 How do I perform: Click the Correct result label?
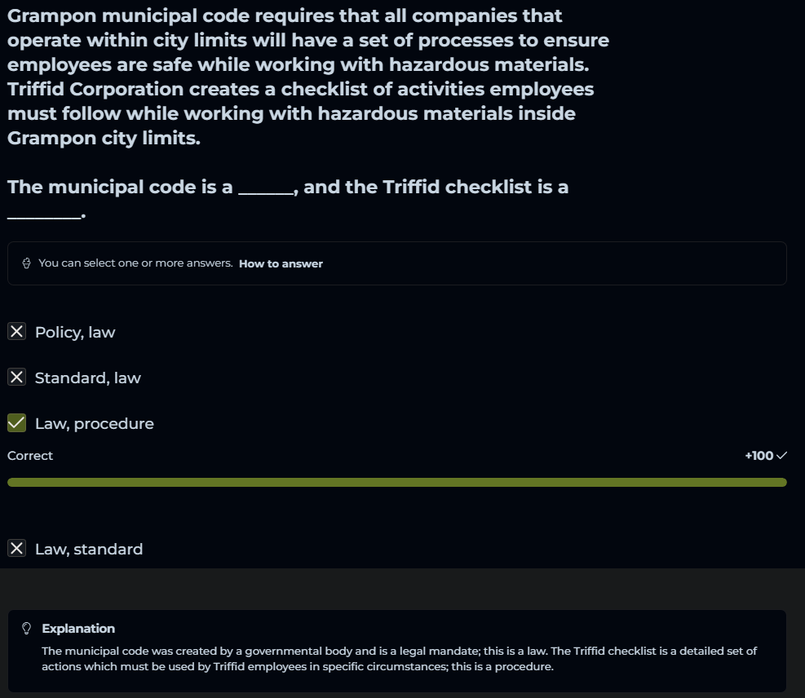tap(30, 456)
